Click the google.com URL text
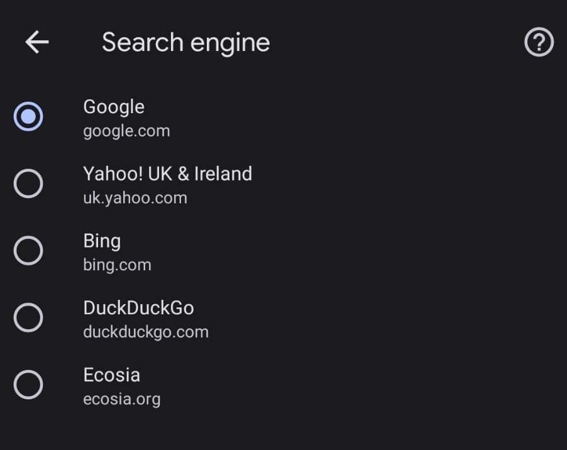Image resolution: width=567 pixels, height=450 pixels. (x=126, y=131)
